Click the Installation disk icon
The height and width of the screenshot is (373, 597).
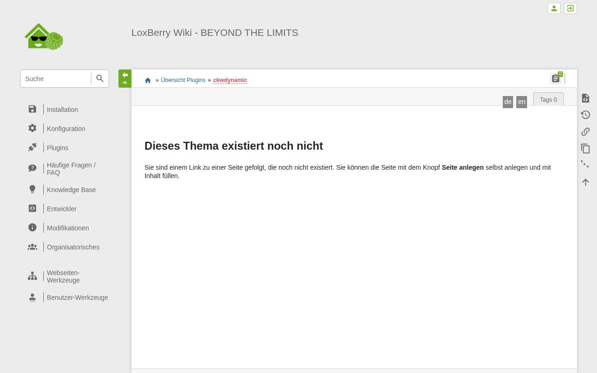32,109
